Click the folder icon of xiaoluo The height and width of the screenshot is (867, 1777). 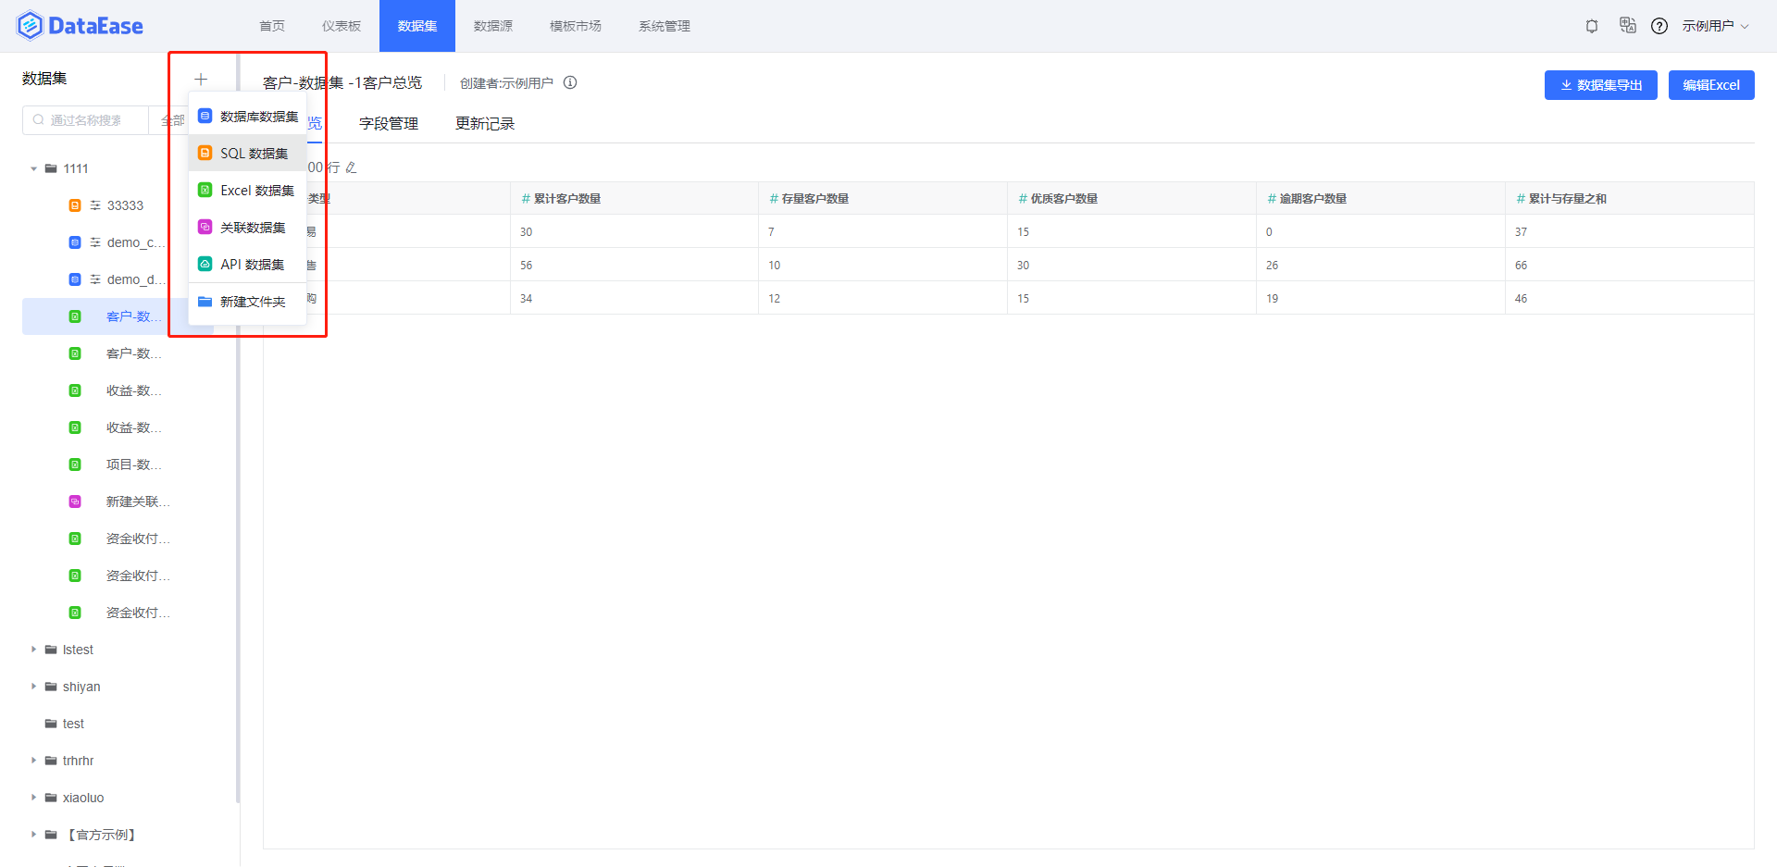click(x=51, y=798)
